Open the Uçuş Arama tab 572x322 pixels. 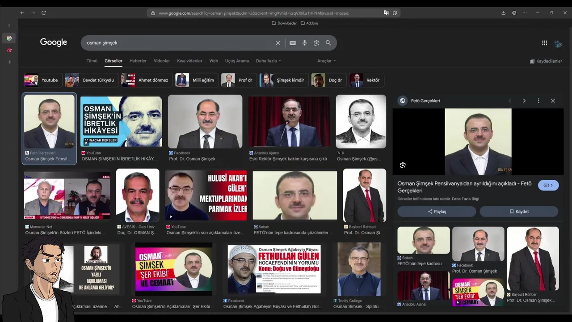237,61
